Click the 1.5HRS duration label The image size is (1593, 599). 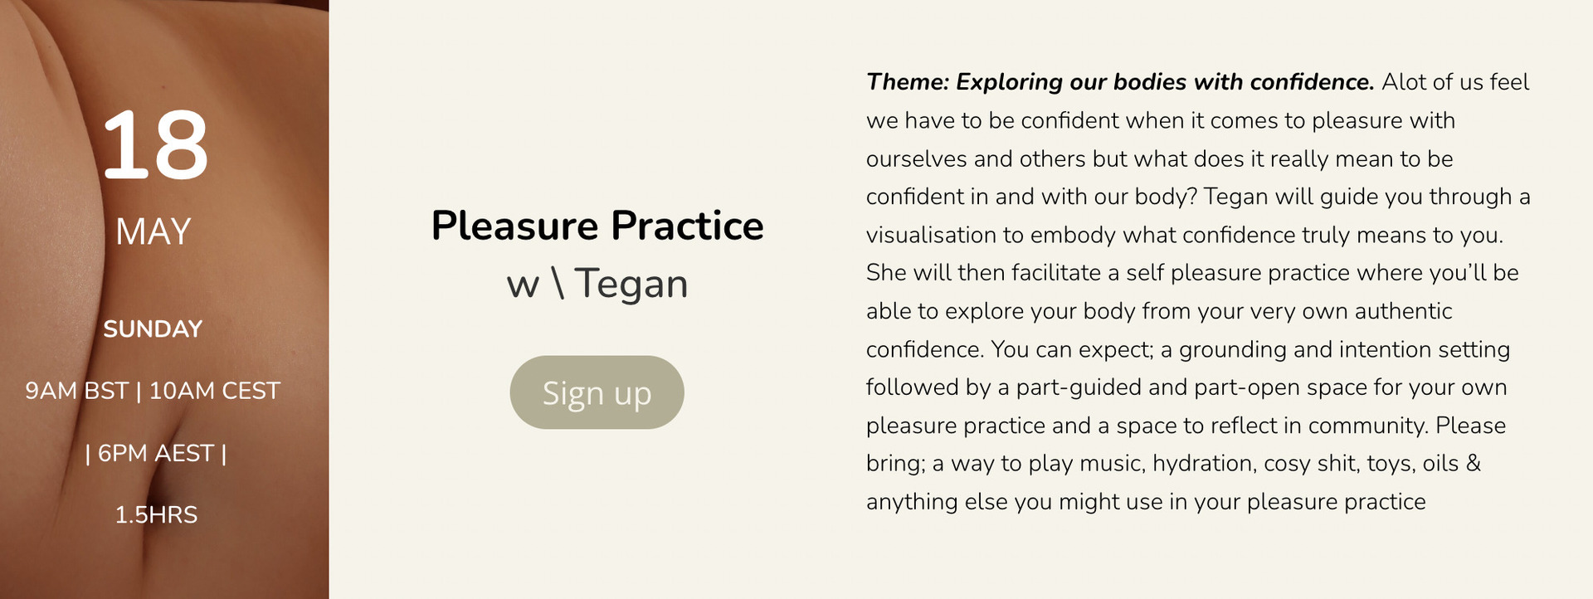tap(156, 514)
